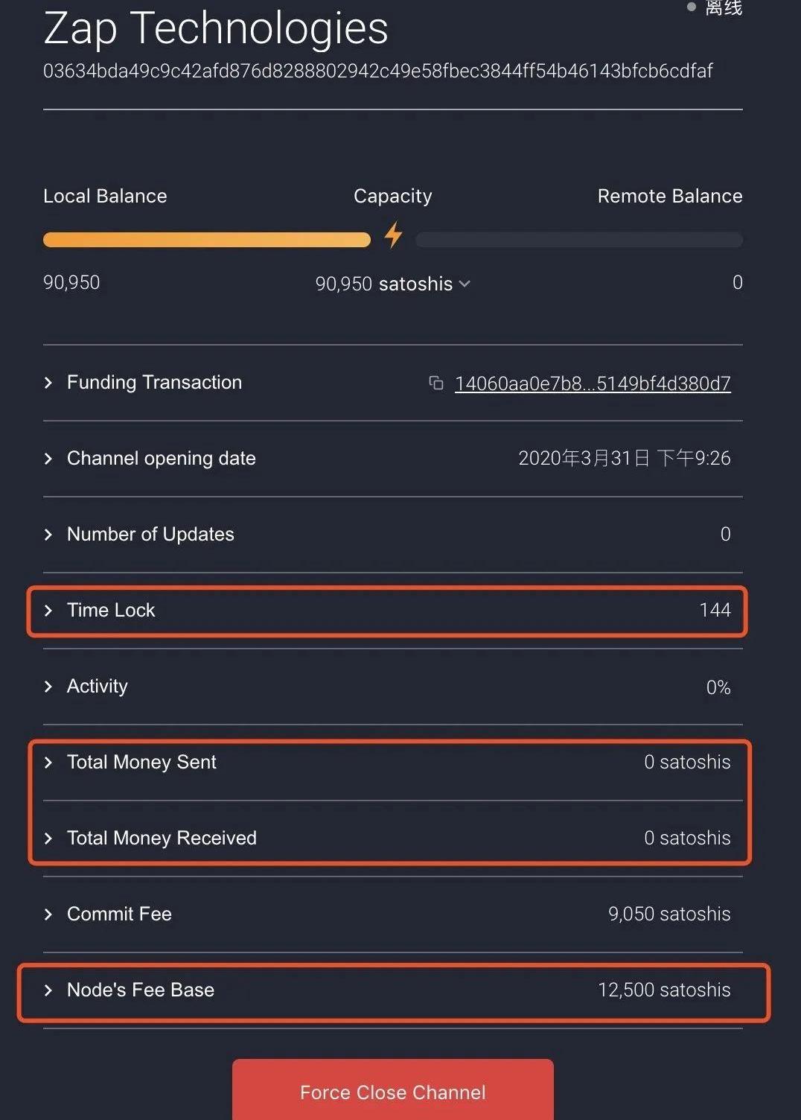The height and width of the screenshot is (1120, 801).
Task: Click the Force Close Channel button
Action: pyautogui.click(x=393, y=1090)
